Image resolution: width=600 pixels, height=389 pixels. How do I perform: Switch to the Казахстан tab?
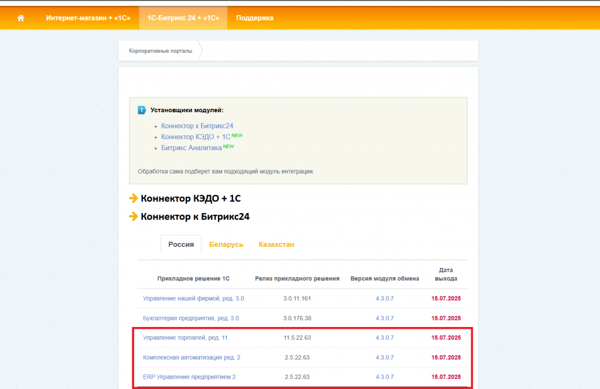277,245
